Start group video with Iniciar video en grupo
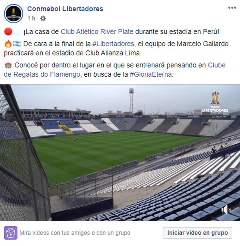Viewport: 240px width, 246px height. coord(197,233)
